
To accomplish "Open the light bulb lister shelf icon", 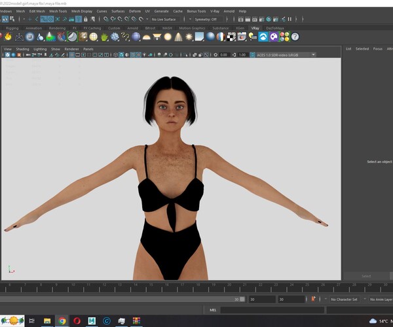I will [x=252, y=37].
